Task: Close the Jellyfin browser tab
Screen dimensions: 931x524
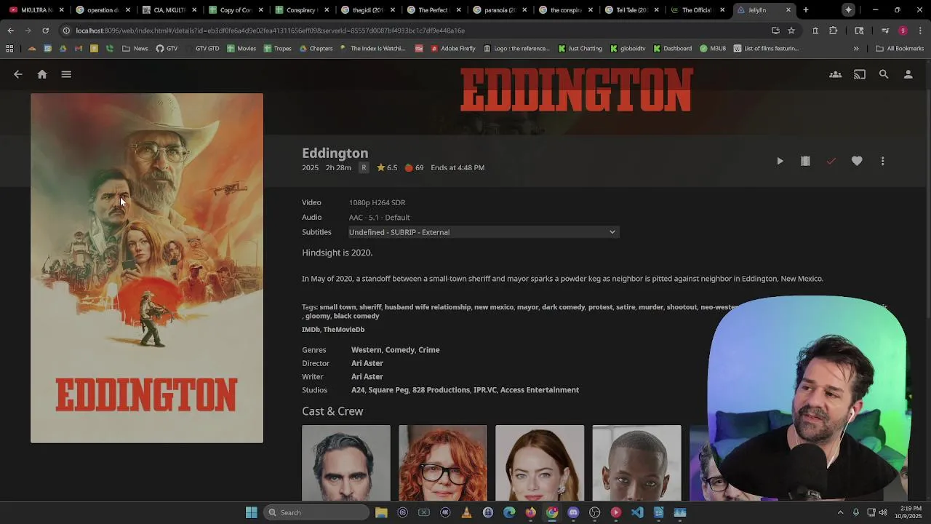Action: [x=788, y=10]
